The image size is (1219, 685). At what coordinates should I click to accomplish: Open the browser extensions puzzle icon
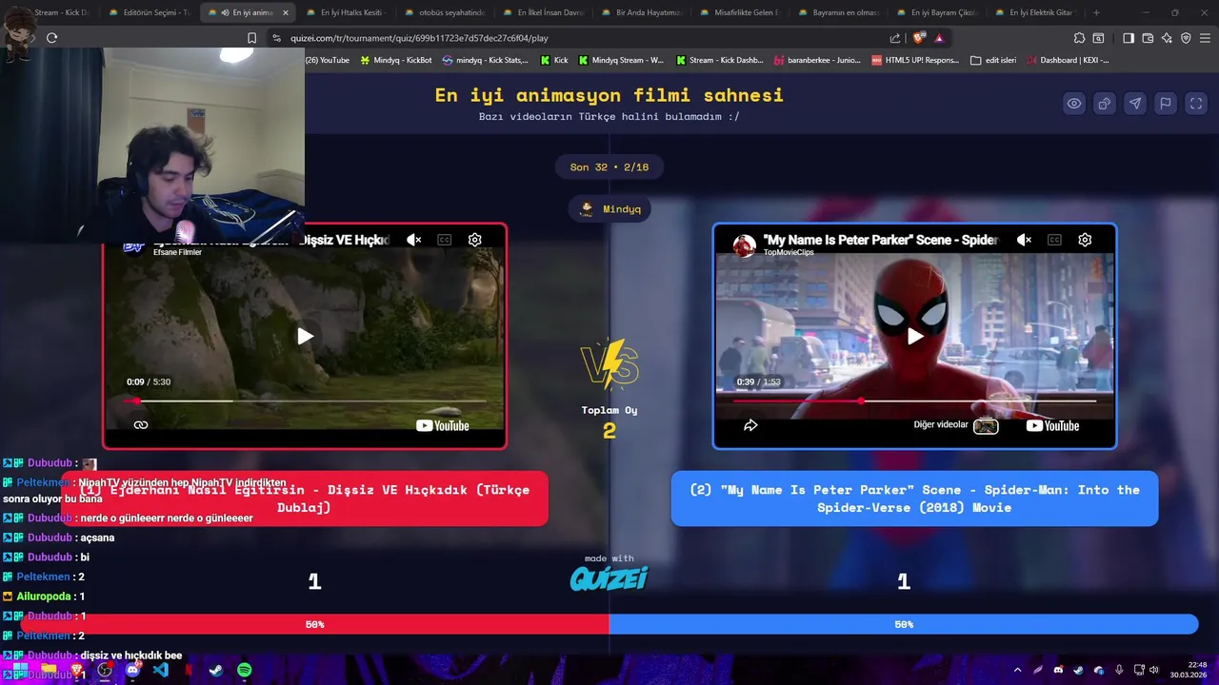[x=1079, y=38]
